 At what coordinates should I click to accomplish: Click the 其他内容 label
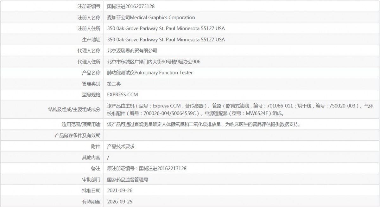tap(91, 157)
